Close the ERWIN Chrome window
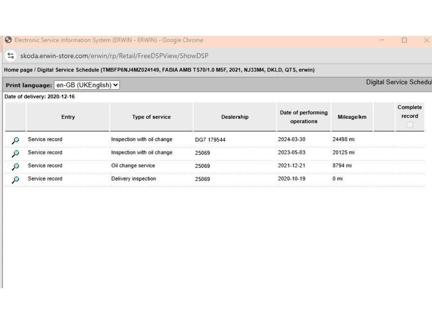Screen dimensions: 432x324 pyautogui.click(x=426, y=40)
